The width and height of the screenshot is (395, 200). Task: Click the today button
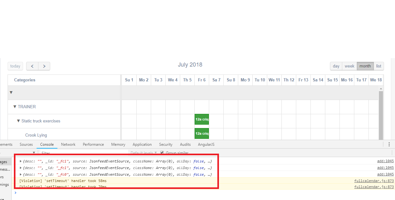pos(15,66)
